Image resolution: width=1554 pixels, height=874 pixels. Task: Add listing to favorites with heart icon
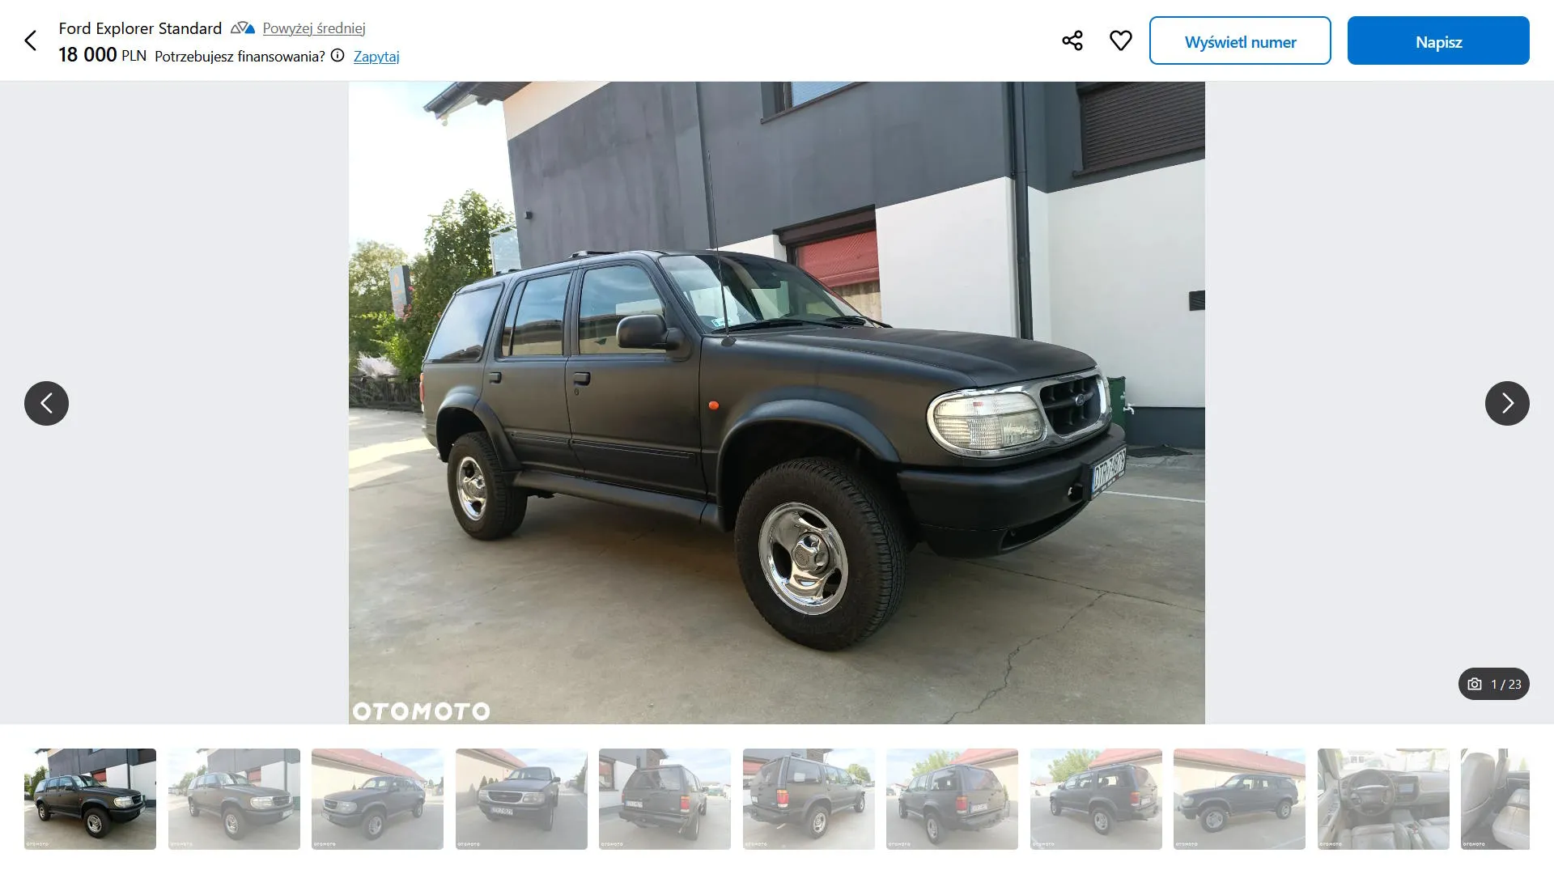(x=1121, y=40)
